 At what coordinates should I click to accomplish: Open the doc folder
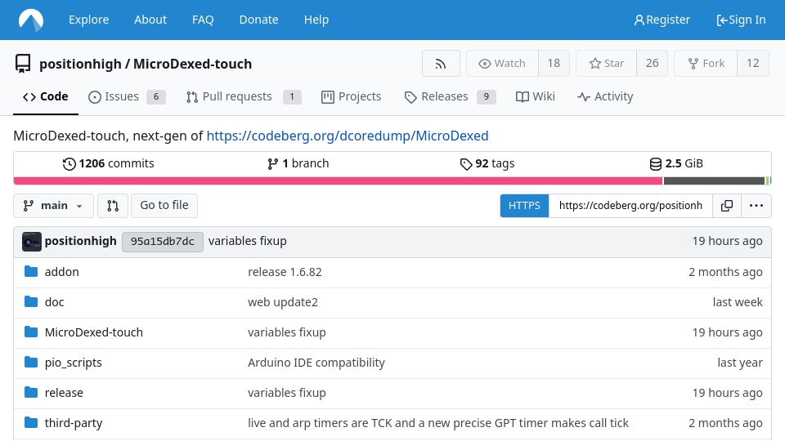point(54,302)
